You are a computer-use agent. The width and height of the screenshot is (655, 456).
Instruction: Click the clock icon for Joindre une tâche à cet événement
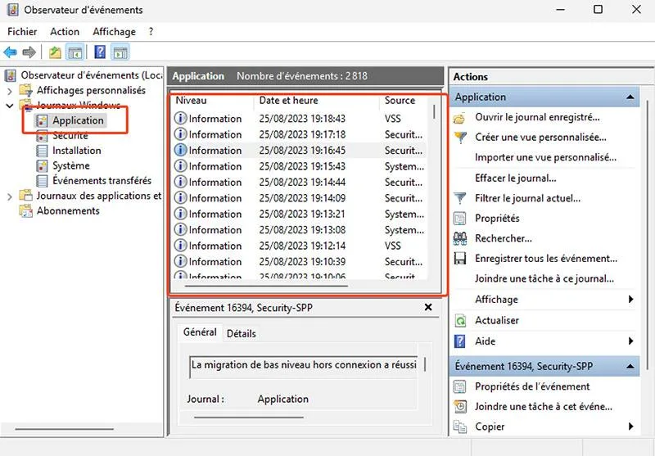tap(460, 406)
